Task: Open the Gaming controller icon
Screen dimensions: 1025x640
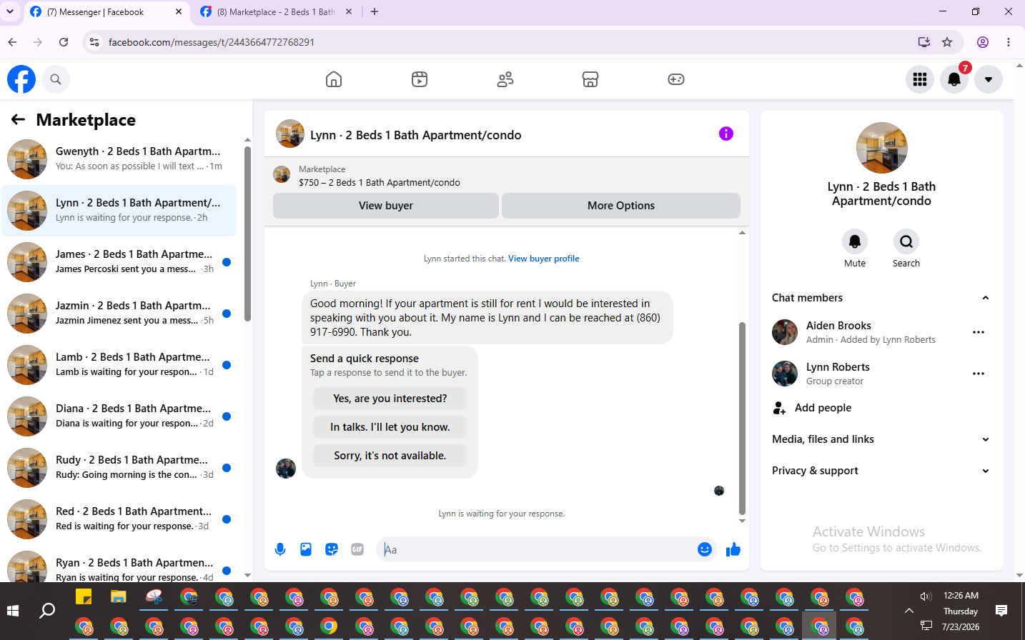Action: 676,79
